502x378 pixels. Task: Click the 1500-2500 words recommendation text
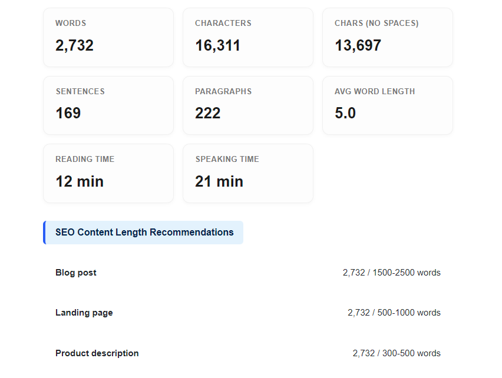pos(407,273)
